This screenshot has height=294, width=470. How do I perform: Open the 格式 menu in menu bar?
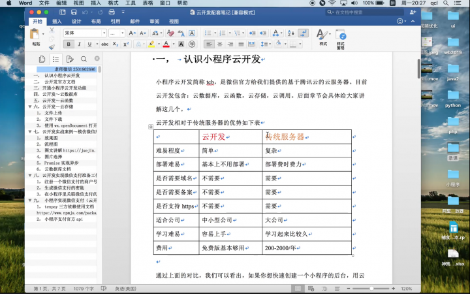click(113, 3)
